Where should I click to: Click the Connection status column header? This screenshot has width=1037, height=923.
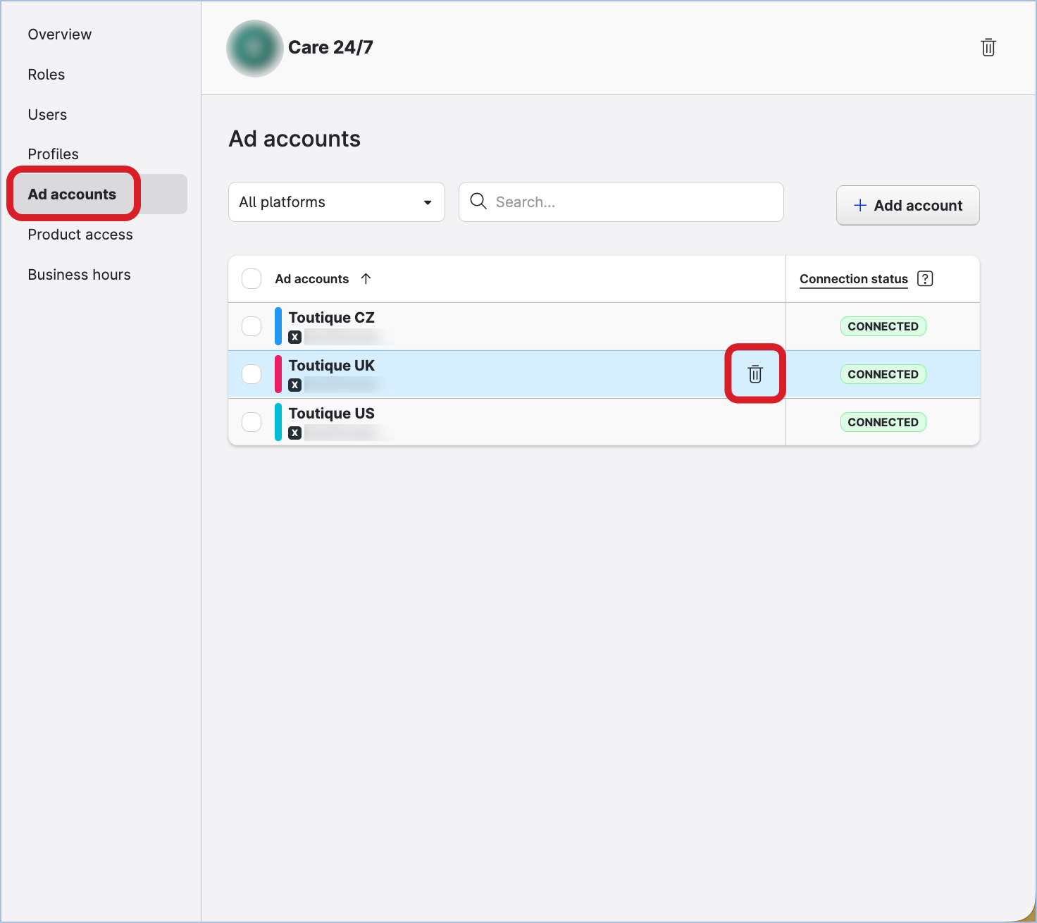853,278
